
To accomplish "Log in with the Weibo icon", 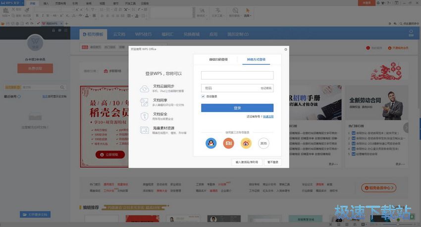I will (x=246, y=143).
